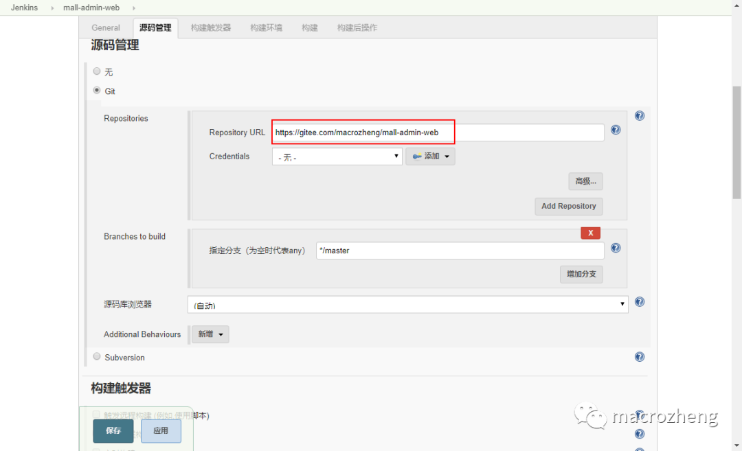This screenshot has height=451, width=742.
Task: Click the 源码库浏览器 label
Action: click(x=128, y=304)
